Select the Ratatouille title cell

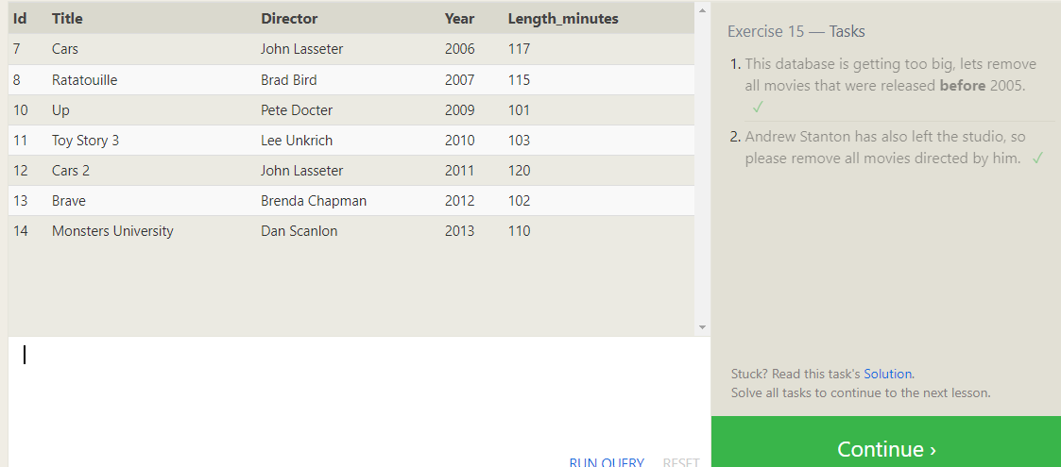(x=85, y=80)
